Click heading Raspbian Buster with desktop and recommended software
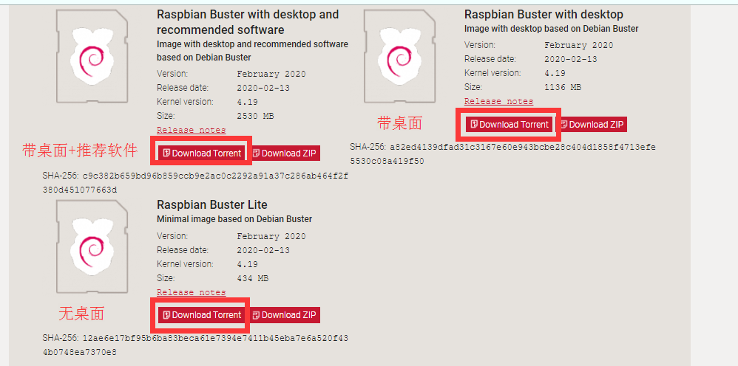This screenshot has width=738, height=366. pyautogui.click(x=248, y=22)
